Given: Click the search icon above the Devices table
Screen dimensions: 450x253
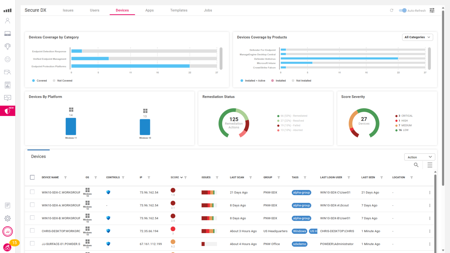Looking at the screenshot, I should [x=416, y=165].
